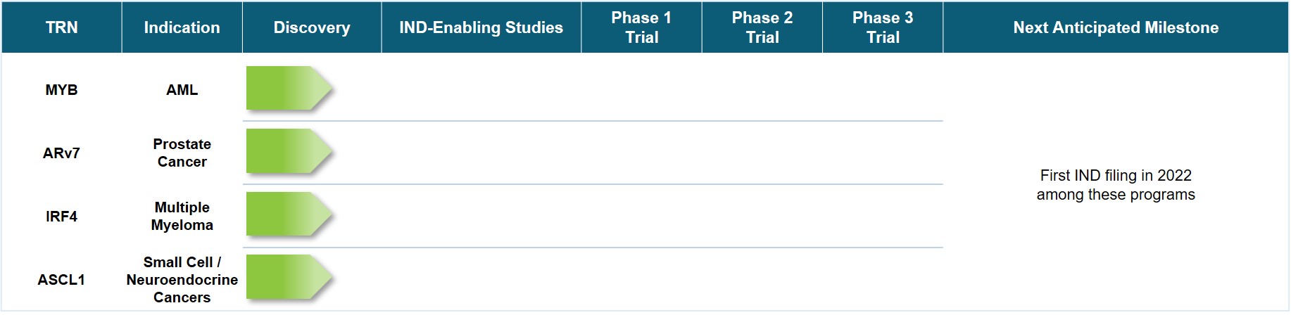Select the Indication column header
Image resolution: width=1291 pixels, height=315 pixels.
click(x=182, y=27)
